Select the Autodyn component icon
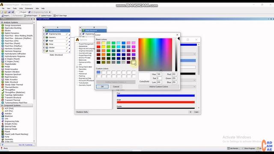Image resolution: width=274 pixels, height=154 pixels. 3,113
